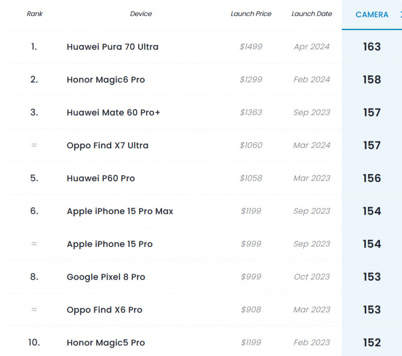402x356 pixels.
Task: Sort by the Launch Price header
Action: coord(251,14)
